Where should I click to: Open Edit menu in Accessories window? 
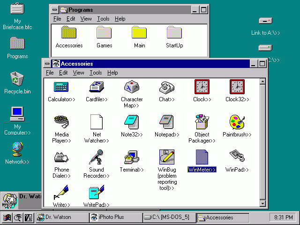point(63,73)
